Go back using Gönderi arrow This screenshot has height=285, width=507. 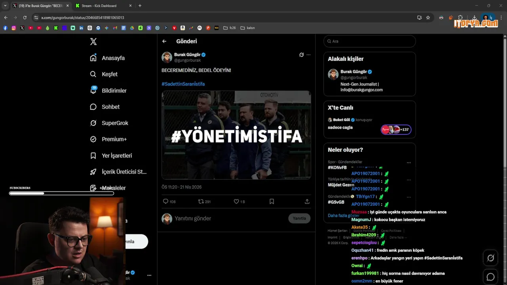tap(164, 41)
